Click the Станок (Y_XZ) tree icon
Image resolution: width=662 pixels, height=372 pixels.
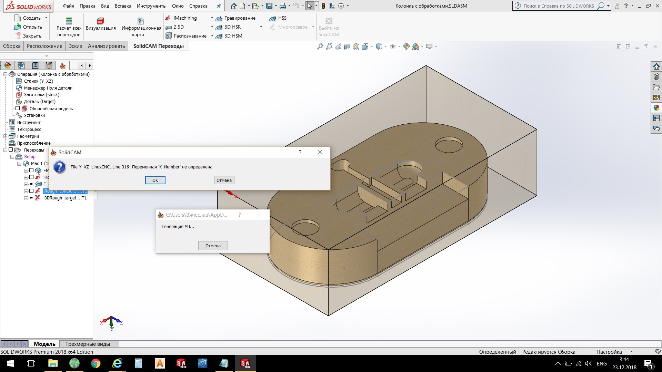point(19,81)
